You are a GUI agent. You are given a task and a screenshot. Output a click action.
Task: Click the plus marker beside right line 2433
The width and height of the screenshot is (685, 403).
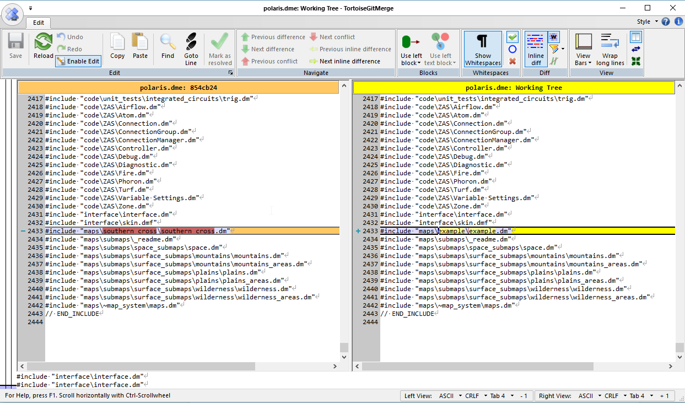point(358,231)
